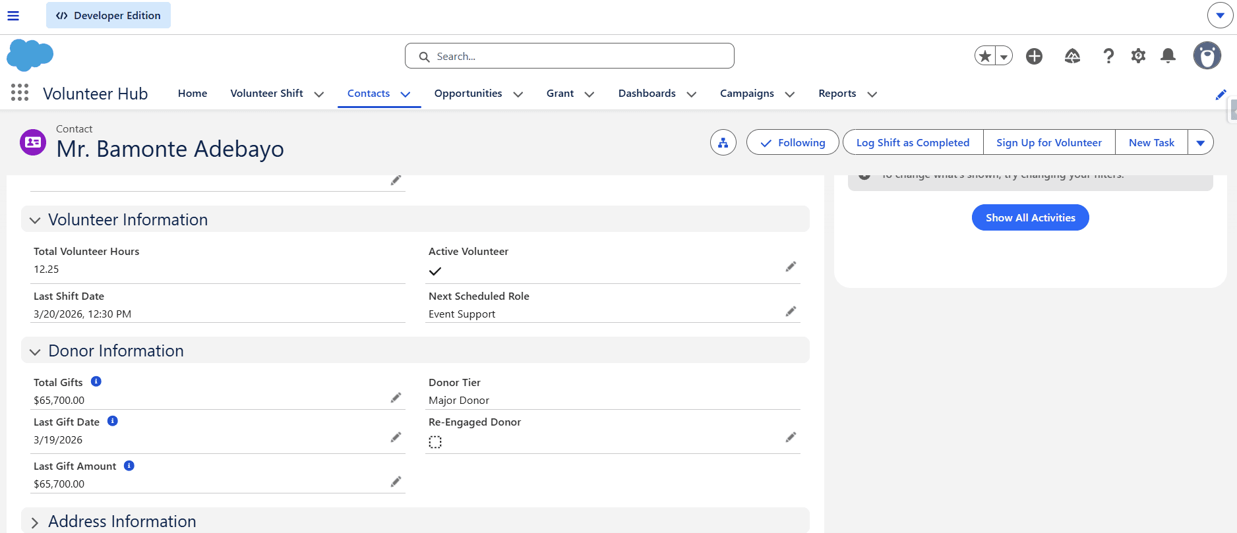
Task: Open the Volunteer Shift tab
Action: (x=266, y=94)
